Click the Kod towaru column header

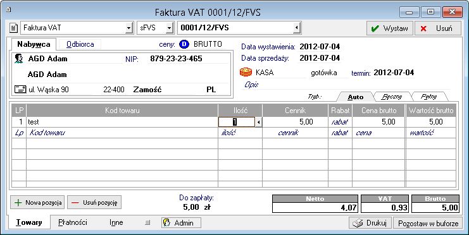point(122,111)
